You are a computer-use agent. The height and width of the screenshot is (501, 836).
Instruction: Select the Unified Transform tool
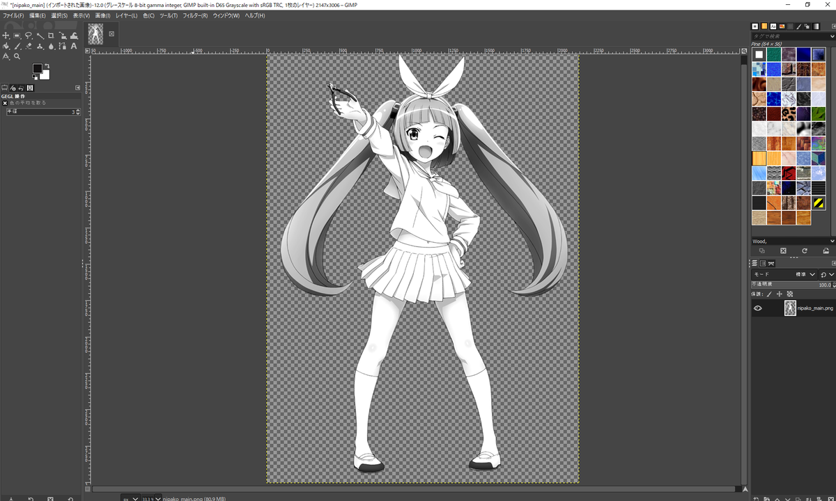coord(63,35)
